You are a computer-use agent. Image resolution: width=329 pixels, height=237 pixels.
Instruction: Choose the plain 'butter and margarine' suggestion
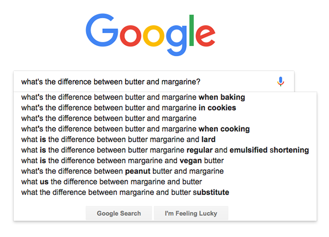165,118
